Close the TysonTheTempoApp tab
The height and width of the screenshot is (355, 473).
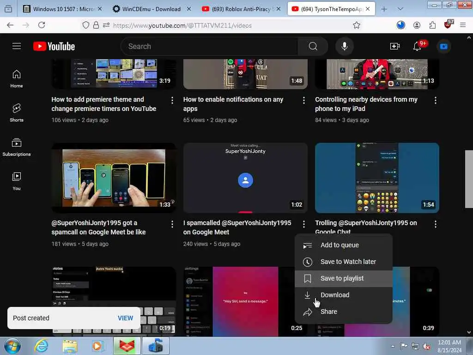tap(368, 9)
